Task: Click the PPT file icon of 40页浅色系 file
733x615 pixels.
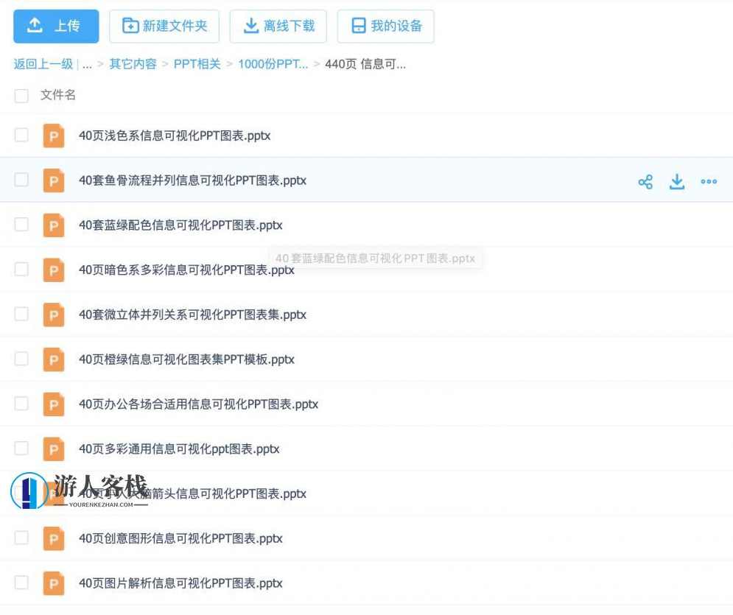Action: 53,136
